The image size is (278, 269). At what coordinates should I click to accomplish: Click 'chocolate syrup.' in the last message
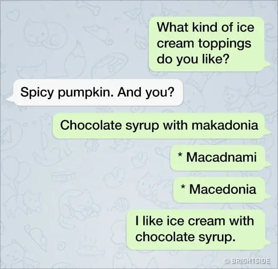186,237
